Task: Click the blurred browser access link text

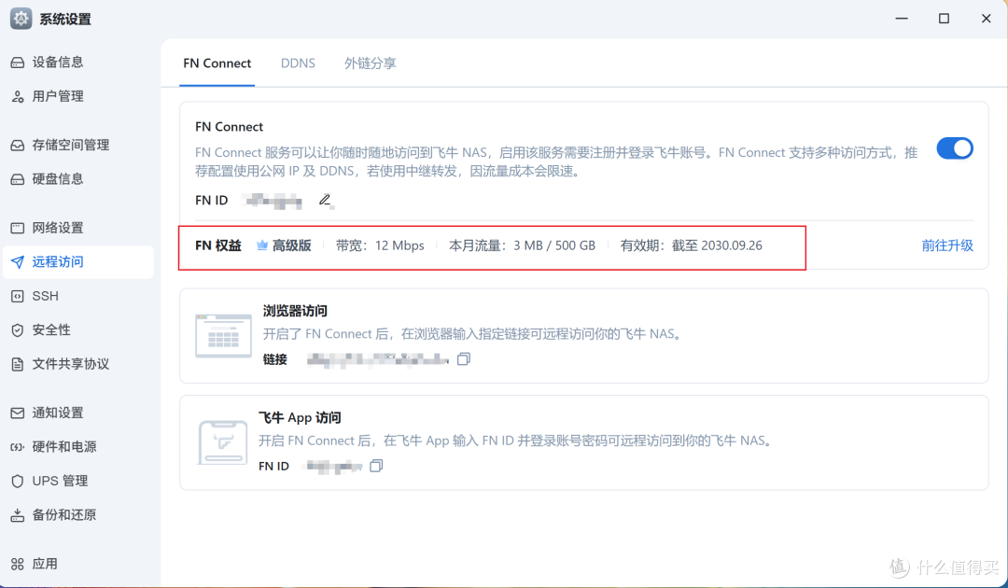Action: click(378, 359)
